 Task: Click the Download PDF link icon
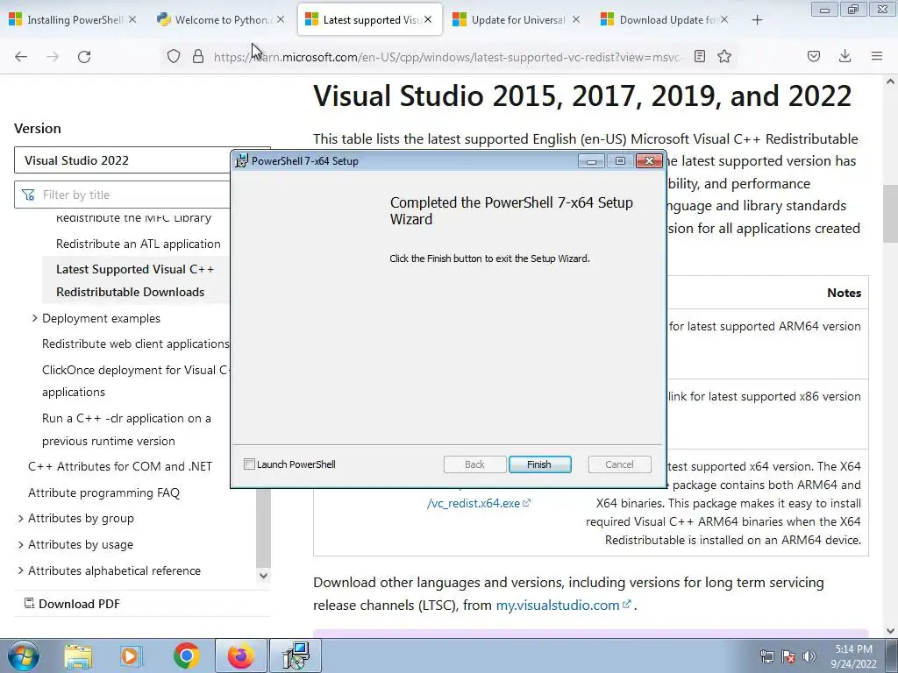pyautogui.click(x=29, y=603)
